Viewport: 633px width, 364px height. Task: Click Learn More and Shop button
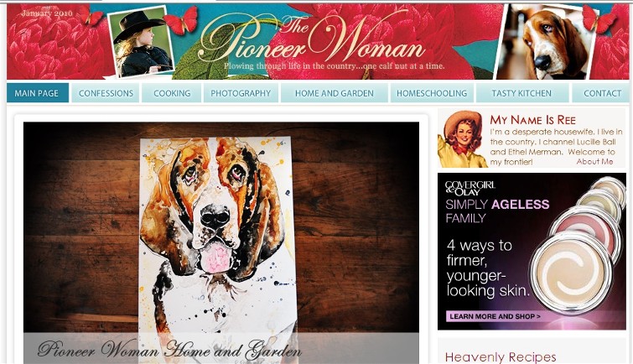496,316
